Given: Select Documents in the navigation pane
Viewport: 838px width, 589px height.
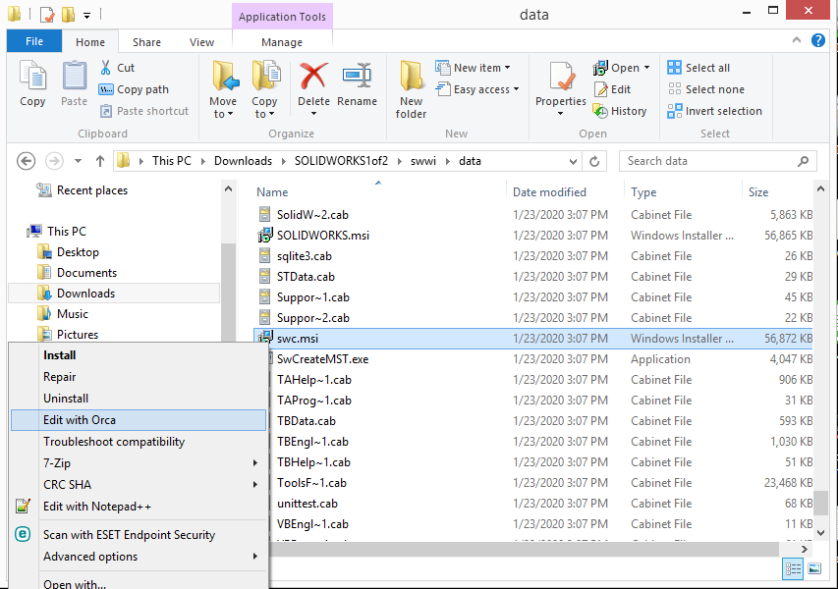Looking at the screenshot, I should point(86,273).
